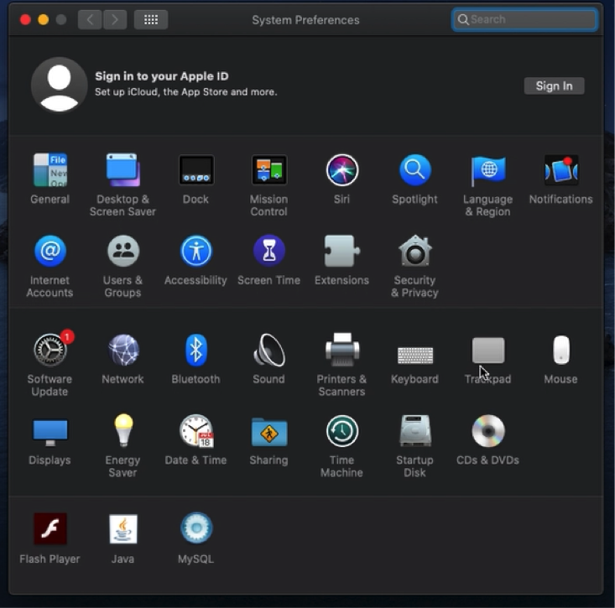Viewport: 615px width, 608px height.
Task: Open the Bluetooth preference pane
Action: pos(195,351)
